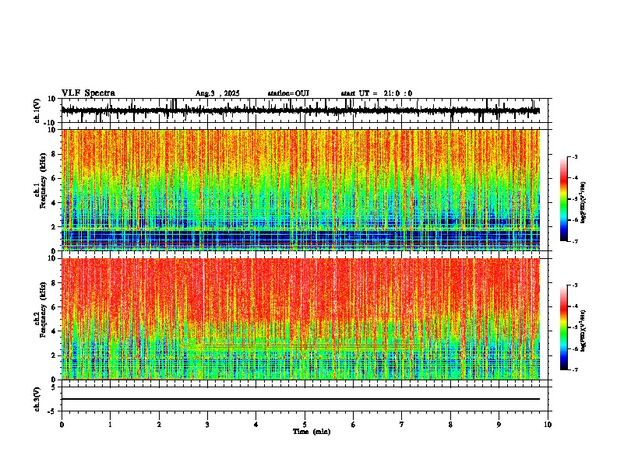This screenshot has height=476, width=617.
Task: Click the ch.3(V) axis label
Action: [x=37, y=400]
